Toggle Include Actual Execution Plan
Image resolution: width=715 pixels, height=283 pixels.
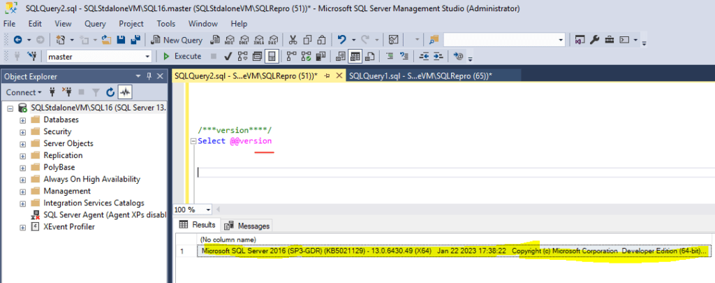[x=292, y=56]
